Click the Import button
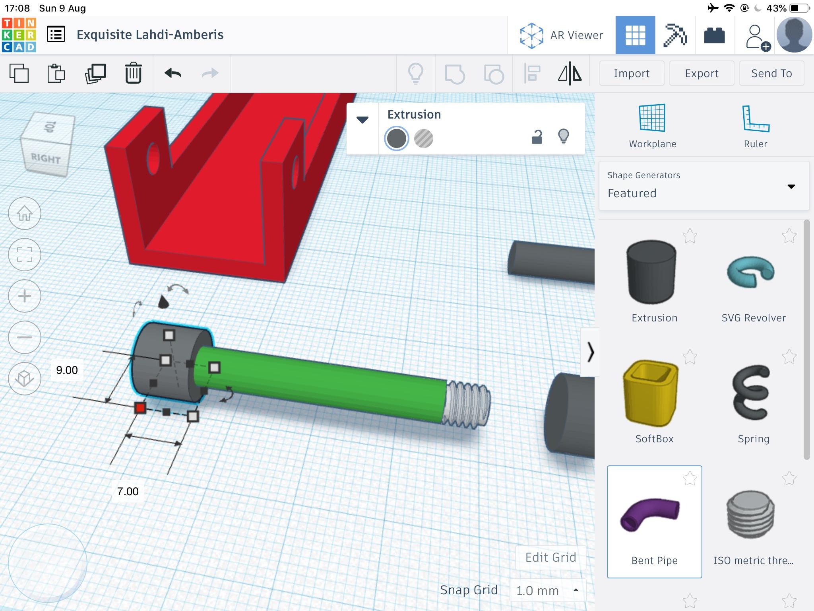Viewport: 814px width, 611px height. (x=630, y=73)
